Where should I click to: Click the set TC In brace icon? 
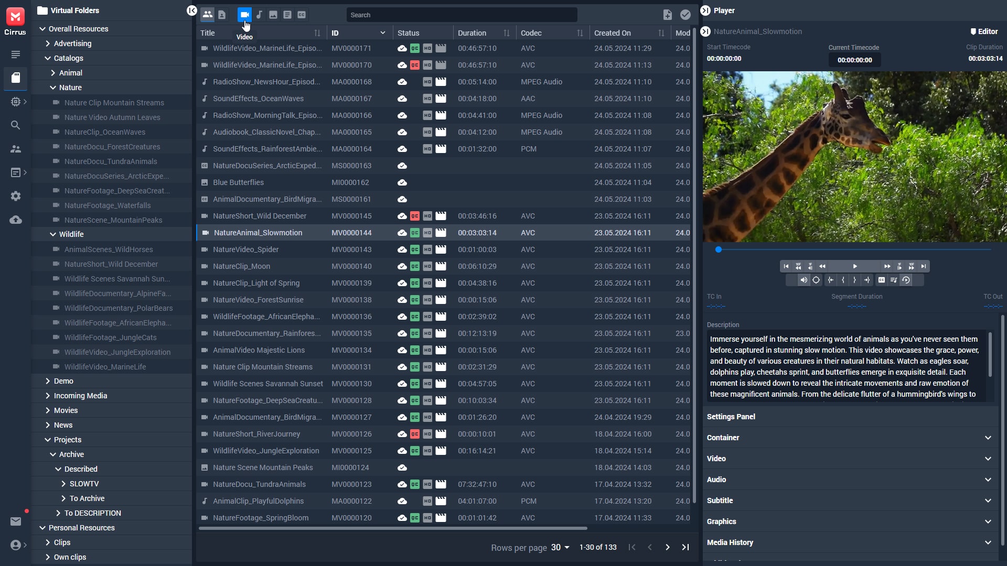point(843,280)
